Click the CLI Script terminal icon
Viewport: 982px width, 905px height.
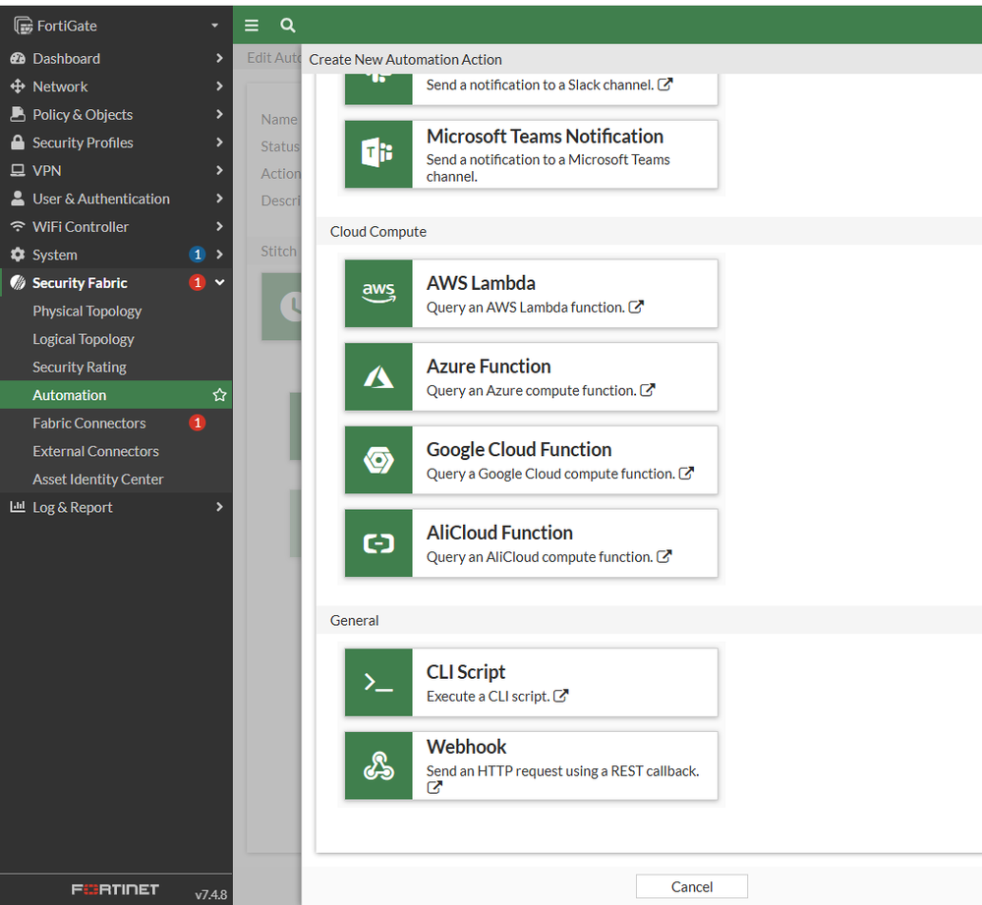[x=378, y=683]
